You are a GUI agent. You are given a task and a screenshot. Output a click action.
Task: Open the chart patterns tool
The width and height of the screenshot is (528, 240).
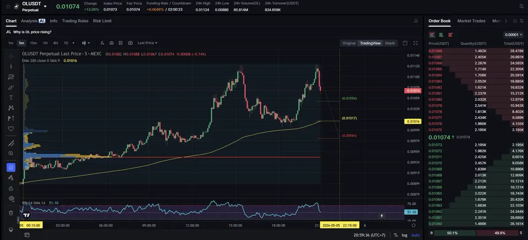[11, 108]
